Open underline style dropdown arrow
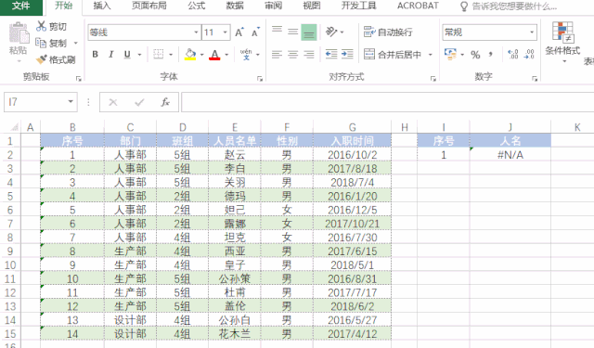 tap(140, 55)
